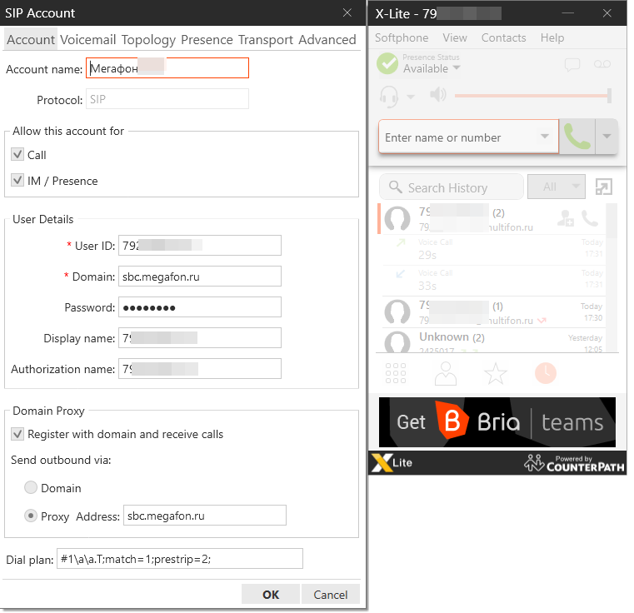Open the Get Bria teams banner
Viewport: 634px width, 613px height.
[x=497, y=422]
